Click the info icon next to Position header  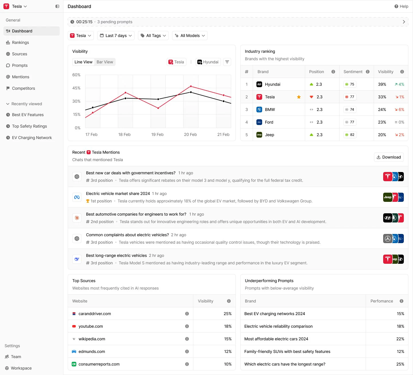(333, 72)
